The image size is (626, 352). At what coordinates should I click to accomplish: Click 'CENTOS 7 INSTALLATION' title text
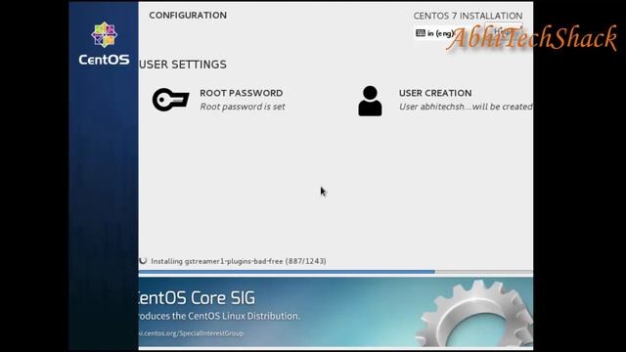[468, 16]
